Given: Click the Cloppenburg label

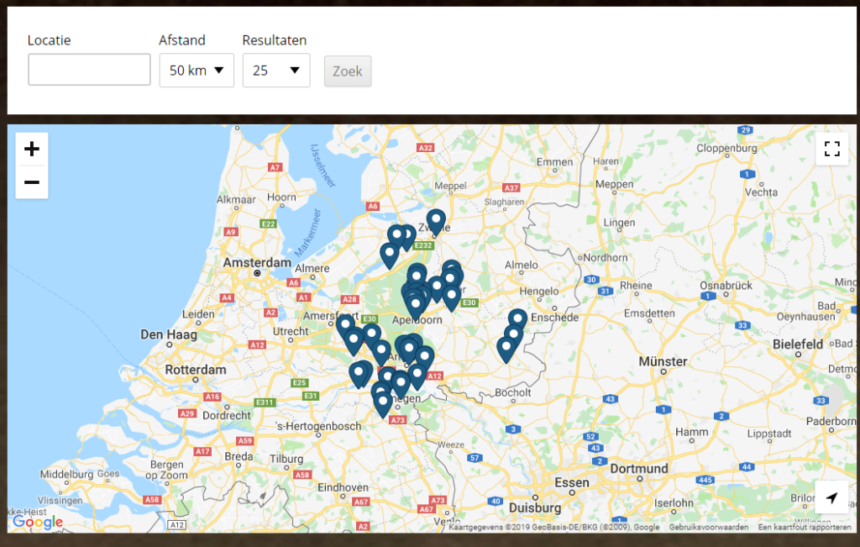Looking at the screenshot, I should 726,148.
